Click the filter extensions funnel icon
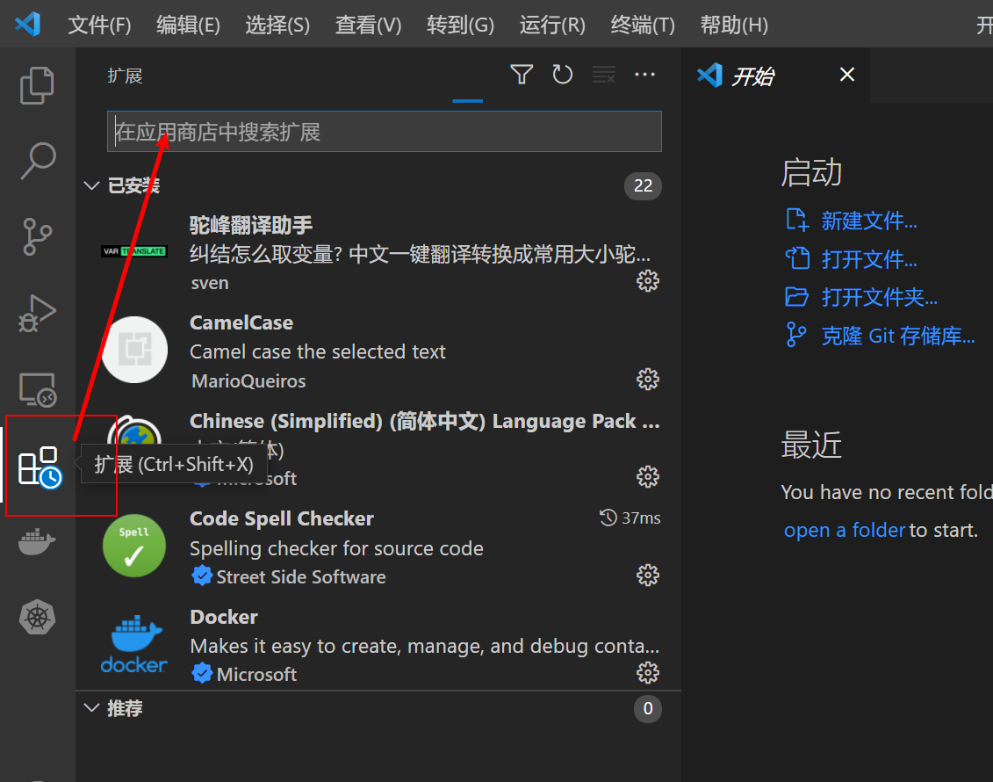This screenshot has width=993, height=782. pos(522,75)
